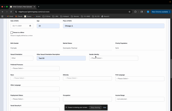The width and height of the screenshot is (172, 111).
Task: Click into the Occupation text field
Action: coord(87,99)
